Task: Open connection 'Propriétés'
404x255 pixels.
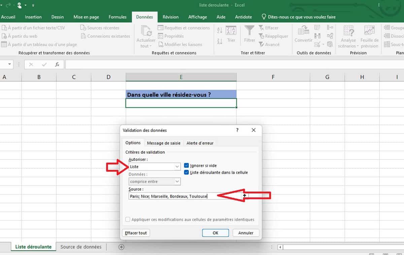Action: [171, 36]
